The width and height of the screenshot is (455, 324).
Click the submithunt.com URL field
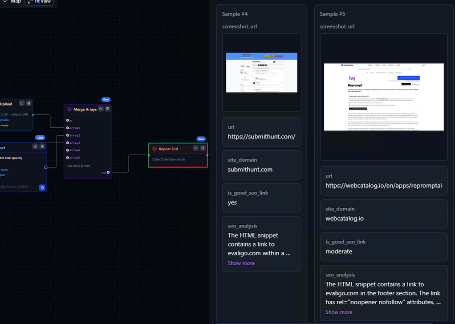(x=261, y=137)
